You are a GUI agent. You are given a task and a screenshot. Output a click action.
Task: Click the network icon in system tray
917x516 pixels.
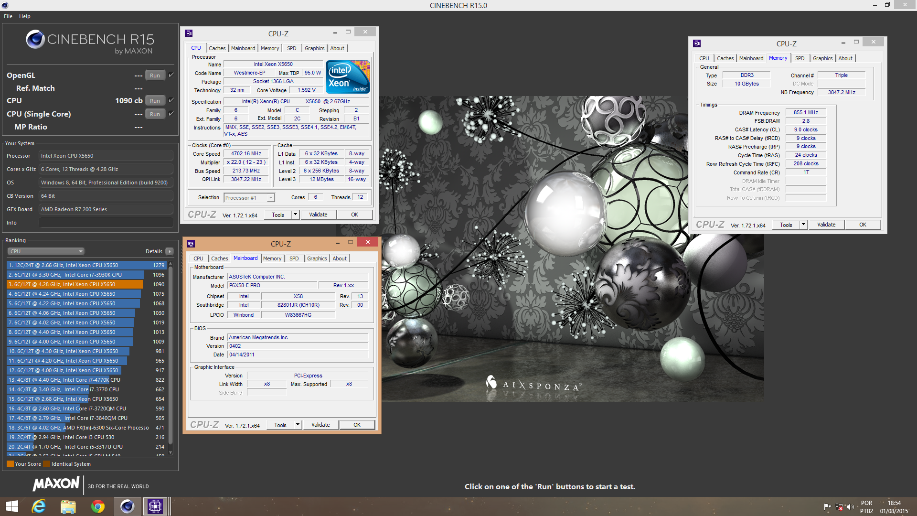tap(839, 507)
